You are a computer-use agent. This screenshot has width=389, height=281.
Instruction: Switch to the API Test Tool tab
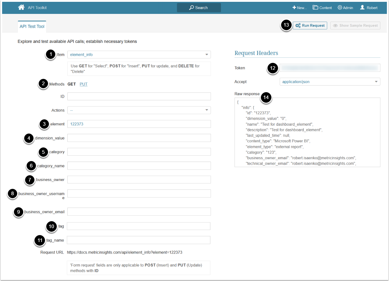click(x=32, y=27)
